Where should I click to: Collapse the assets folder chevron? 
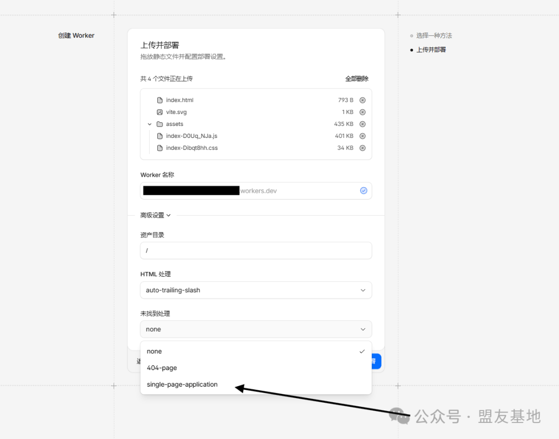pyautogui.click(x=150, y=124)
